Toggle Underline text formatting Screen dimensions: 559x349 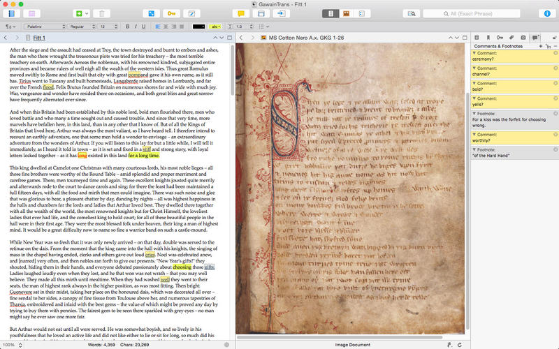(x=143, y=27)
